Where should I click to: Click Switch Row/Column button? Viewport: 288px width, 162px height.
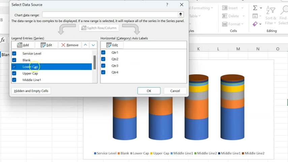pos(99,28)
